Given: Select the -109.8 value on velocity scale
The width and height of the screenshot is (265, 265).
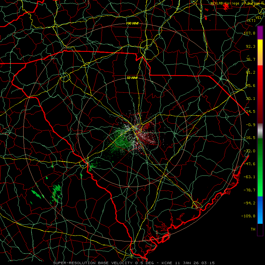Looking at the screenshot, I should (248, 216).
